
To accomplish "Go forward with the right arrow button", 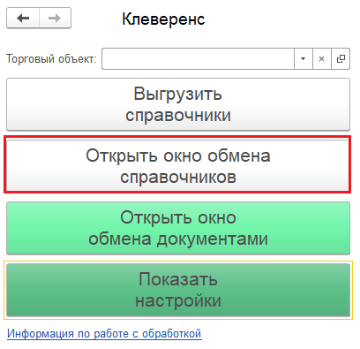I will tap(55, 19).
